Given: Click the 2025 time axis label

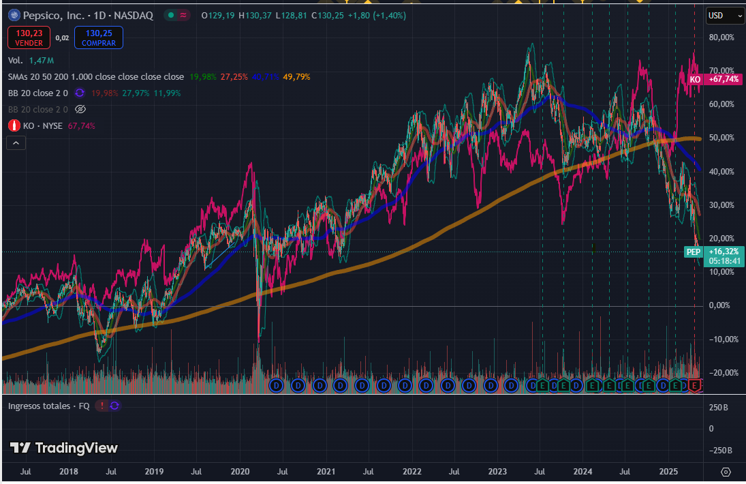Looking at the screenshot, I should (x=668, y=472).
